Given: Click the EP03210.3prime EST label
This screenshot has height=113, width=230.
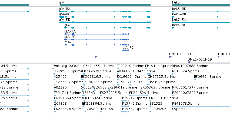Looking at the screenshot, I should (130, 66).
